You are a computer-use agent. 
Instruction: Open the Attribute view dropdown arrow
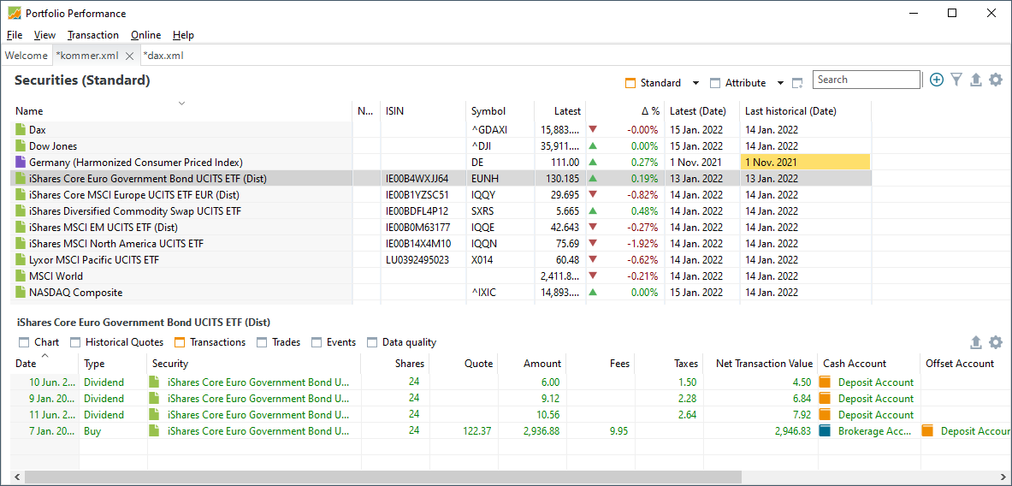[x=780, y=83]
